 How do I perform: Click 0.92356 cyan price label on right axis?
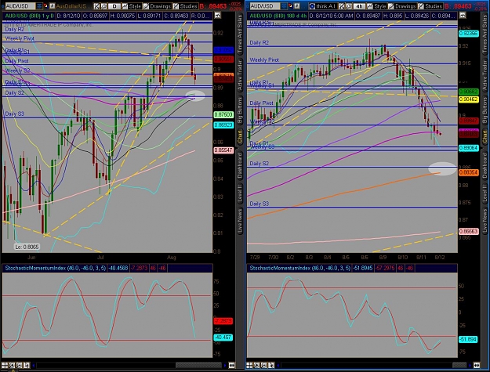point(468,34)
